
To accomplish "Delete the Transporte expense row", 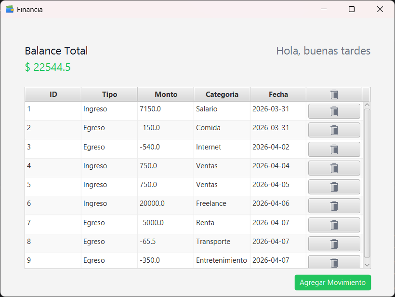I will pos(334,243).
